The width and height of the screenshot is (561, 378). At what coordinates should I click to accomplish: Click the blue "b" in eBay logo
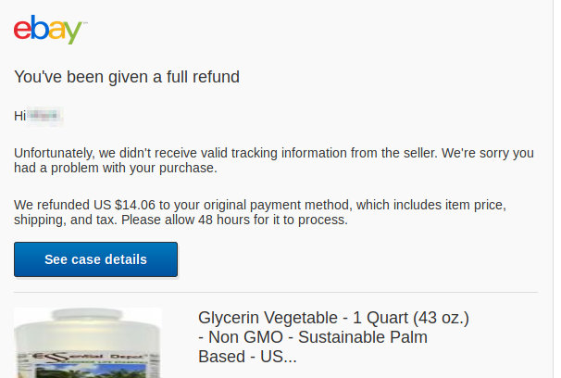pyautogui.click(x=40, y=28)
